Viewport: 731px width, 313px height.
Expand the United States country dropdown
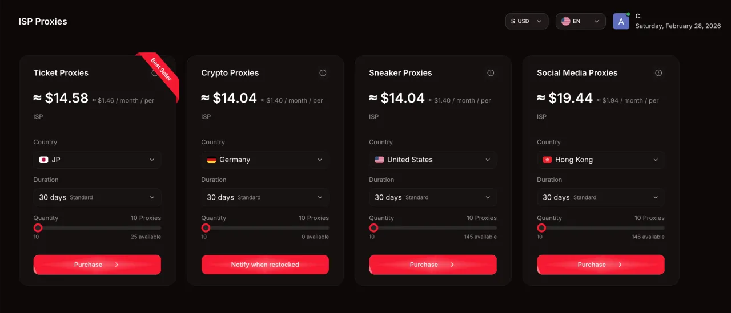click(x=433, y=160)
